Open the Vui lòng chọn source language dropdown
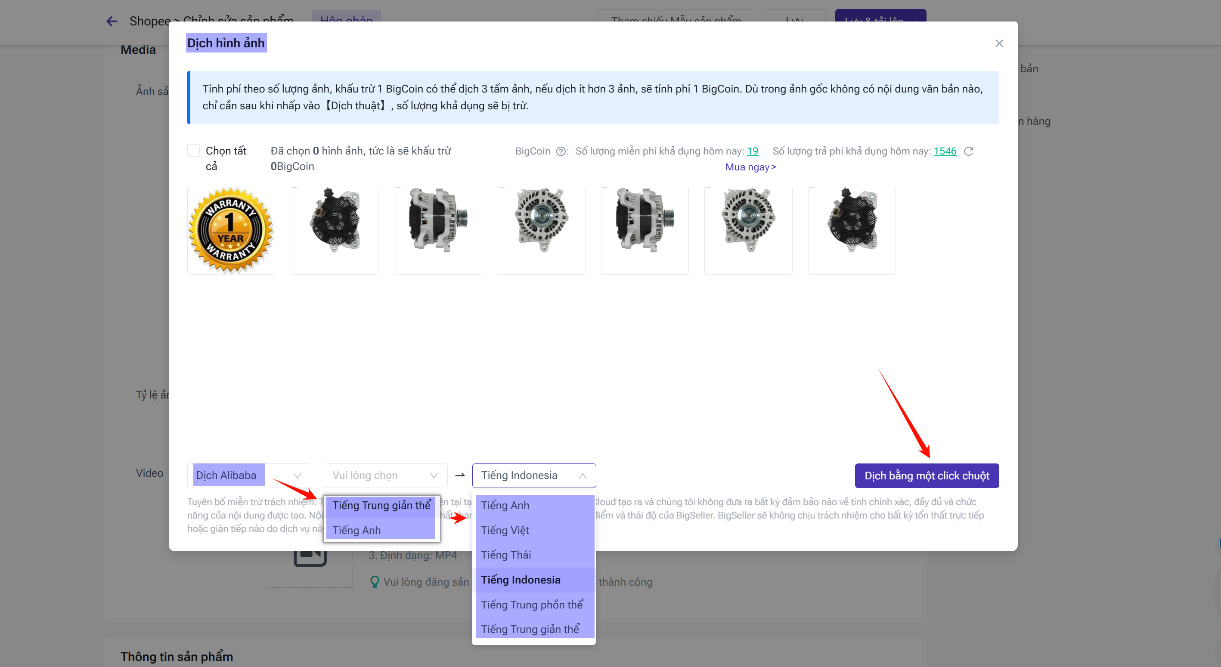 tap(385, 475)
